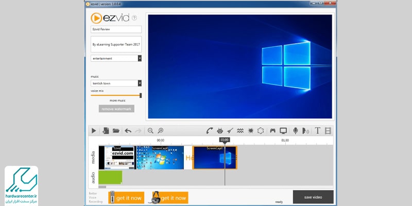This screenshot has width=412, height=206.
Task: Select the telephone handset voice effect icon
Action: click(210, 131)
